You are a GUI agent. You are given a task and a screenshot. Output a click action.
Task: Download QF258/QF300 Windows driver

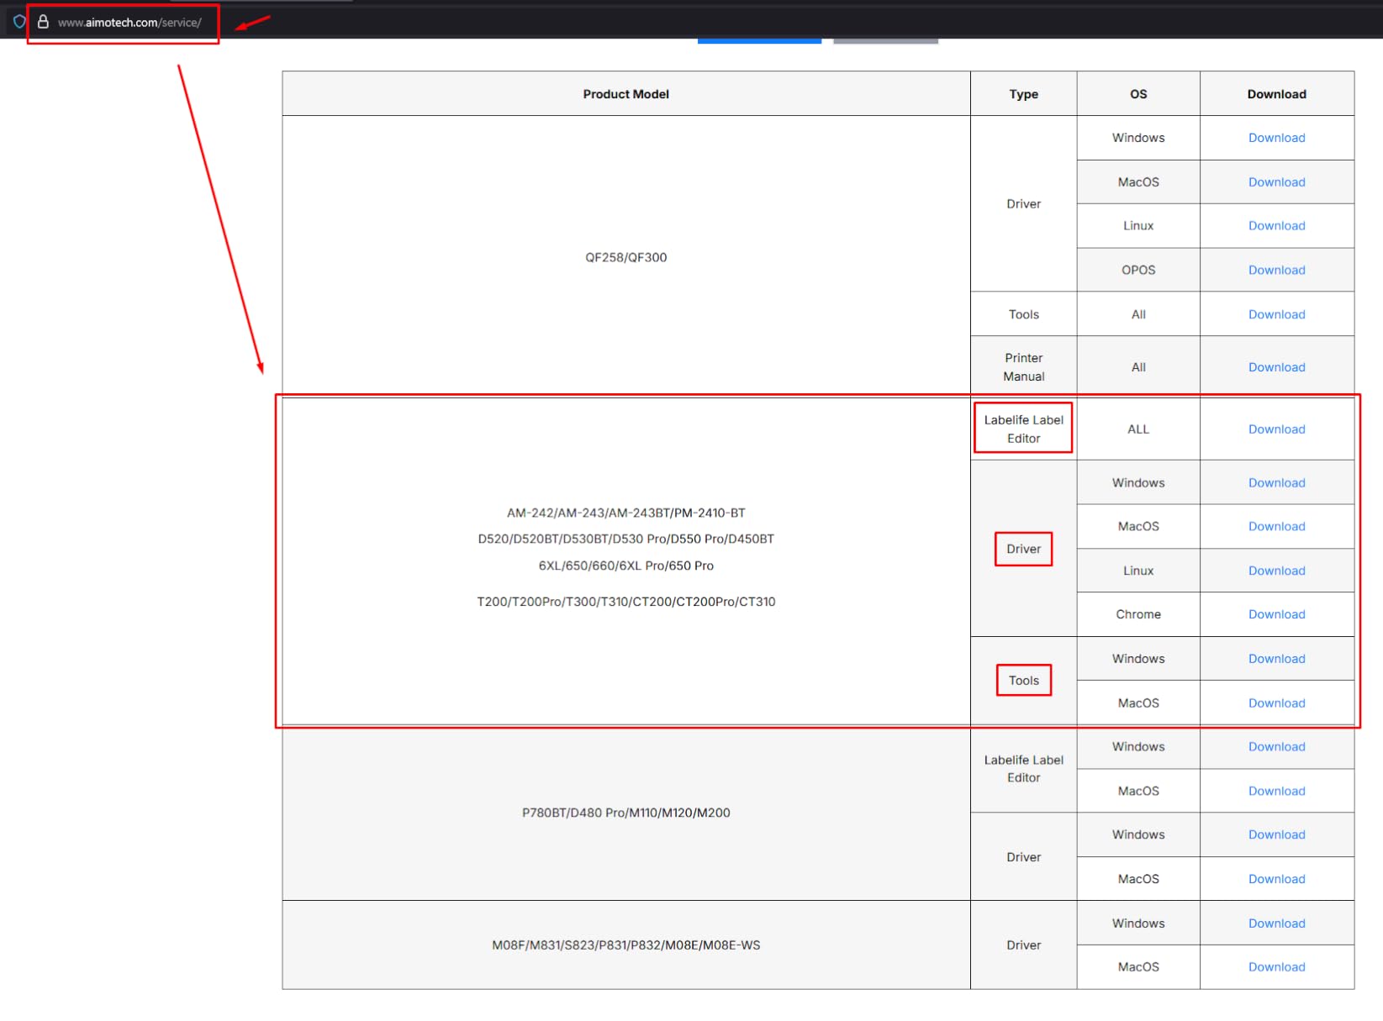click(1275, 138)
